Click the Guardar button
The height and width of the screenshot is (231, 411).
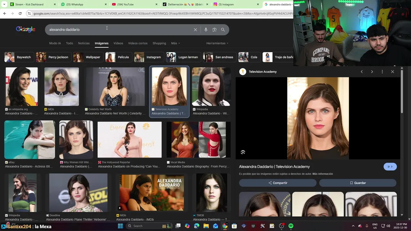click(358, 183)
